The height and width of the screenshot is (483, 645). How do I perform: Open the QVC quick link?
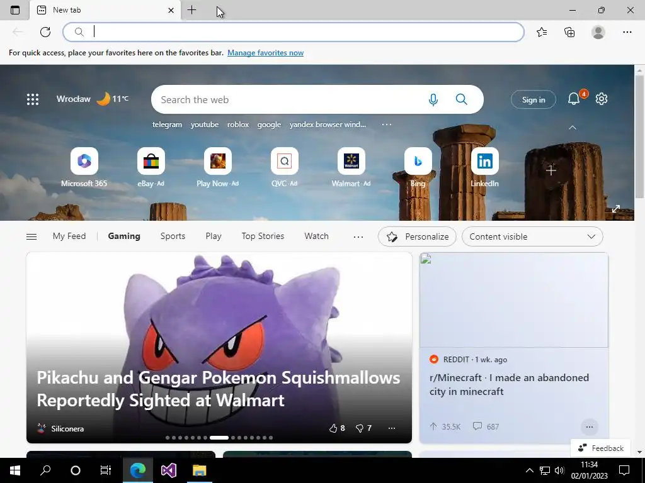(x=284, y=167)
